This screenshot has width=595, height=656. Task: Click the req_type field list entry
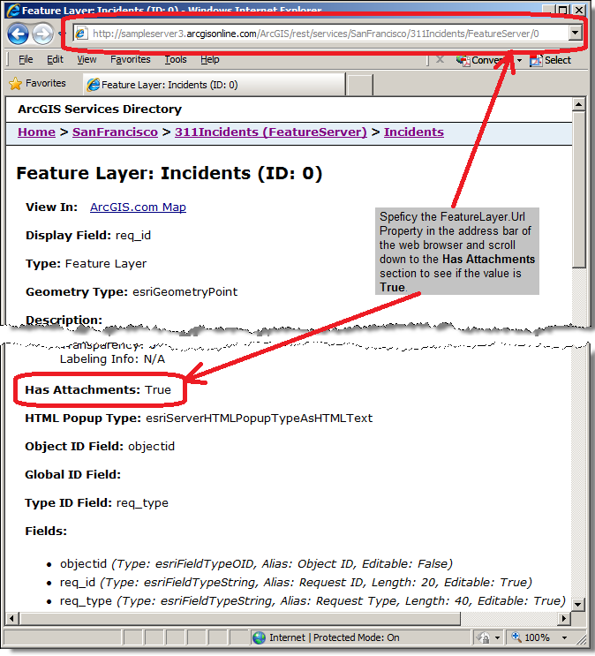pyautogui.click(x=313, y=600)
